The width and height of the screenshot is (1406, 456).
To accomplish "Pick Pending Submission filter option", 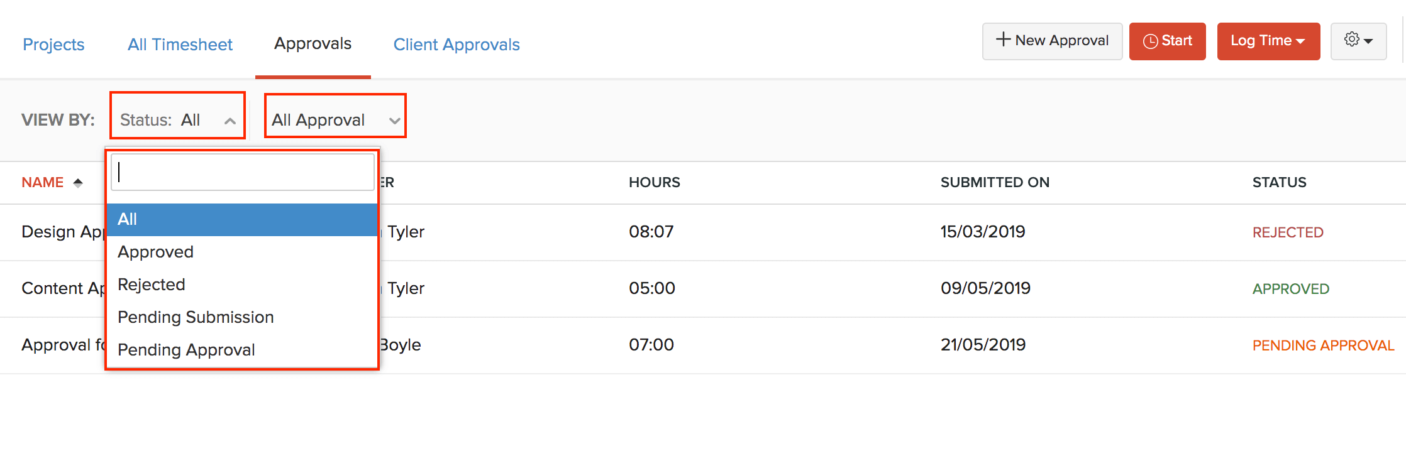I will click(x=196, y=317).
